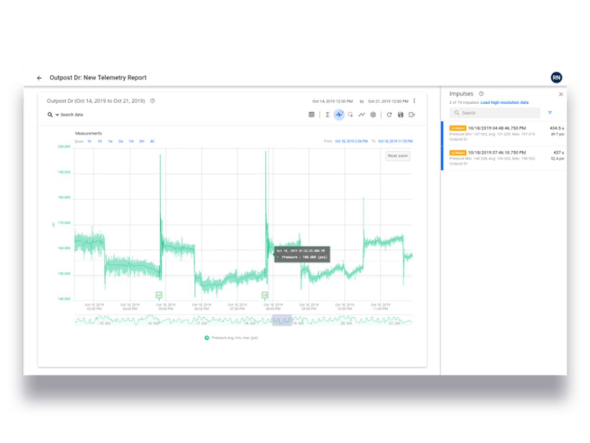Click Load high resolution data link

tap(504, 103)
